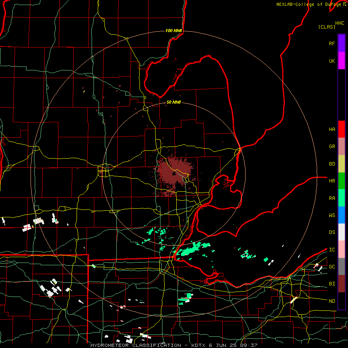The image size is (348, 348).
Task: Click the 'HA' legend label
Action: click(332, 130)
